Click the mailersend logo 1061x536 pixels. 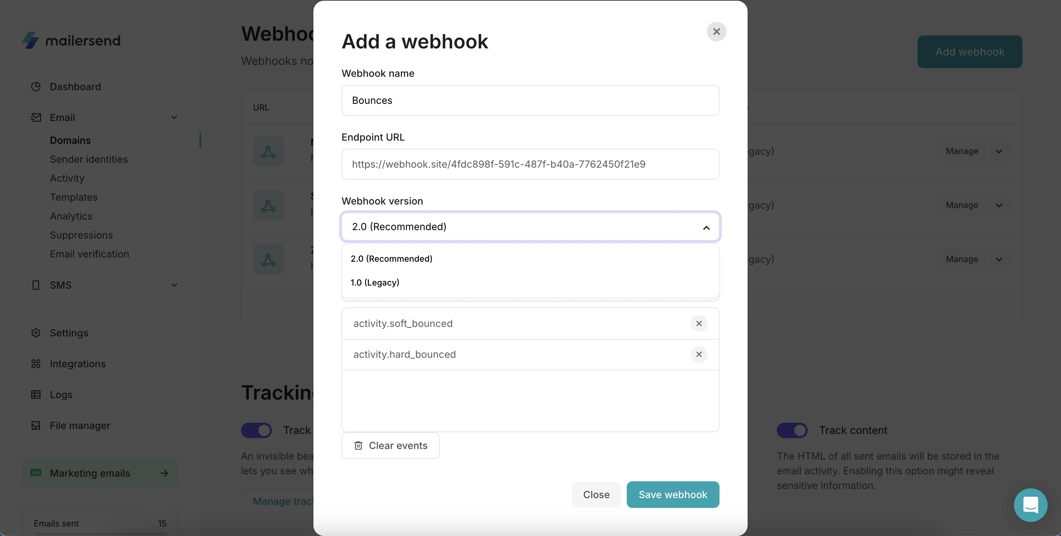coord(71,40)
